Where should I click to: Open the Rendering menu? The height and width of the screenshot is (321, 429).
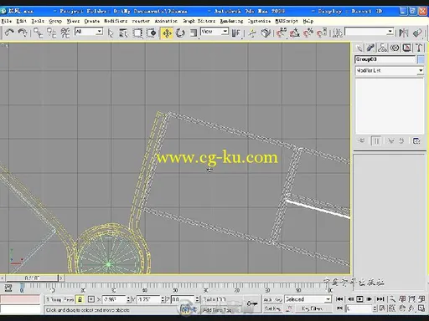point(231,21)
